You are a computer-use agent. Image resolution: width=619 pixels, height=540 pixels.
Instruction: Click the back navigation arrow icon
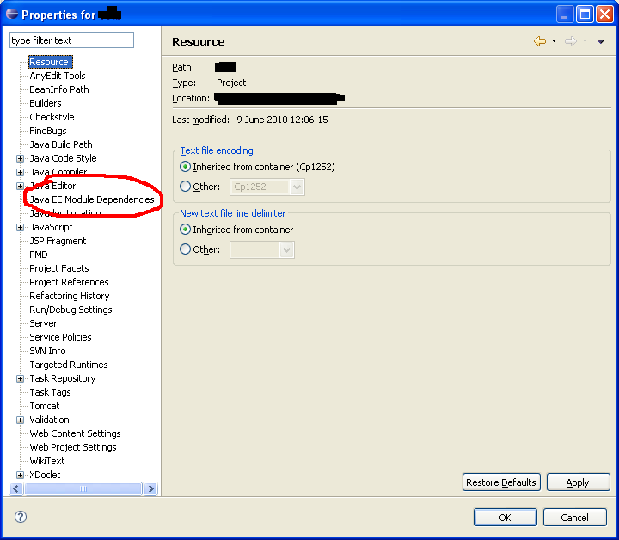(x=539, y=41)
